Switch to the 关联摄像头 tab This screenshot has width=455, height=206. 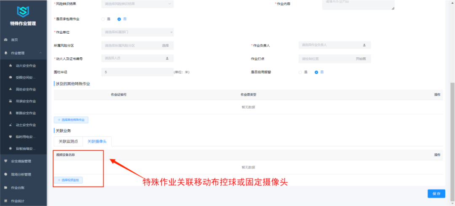pos(97,141)
